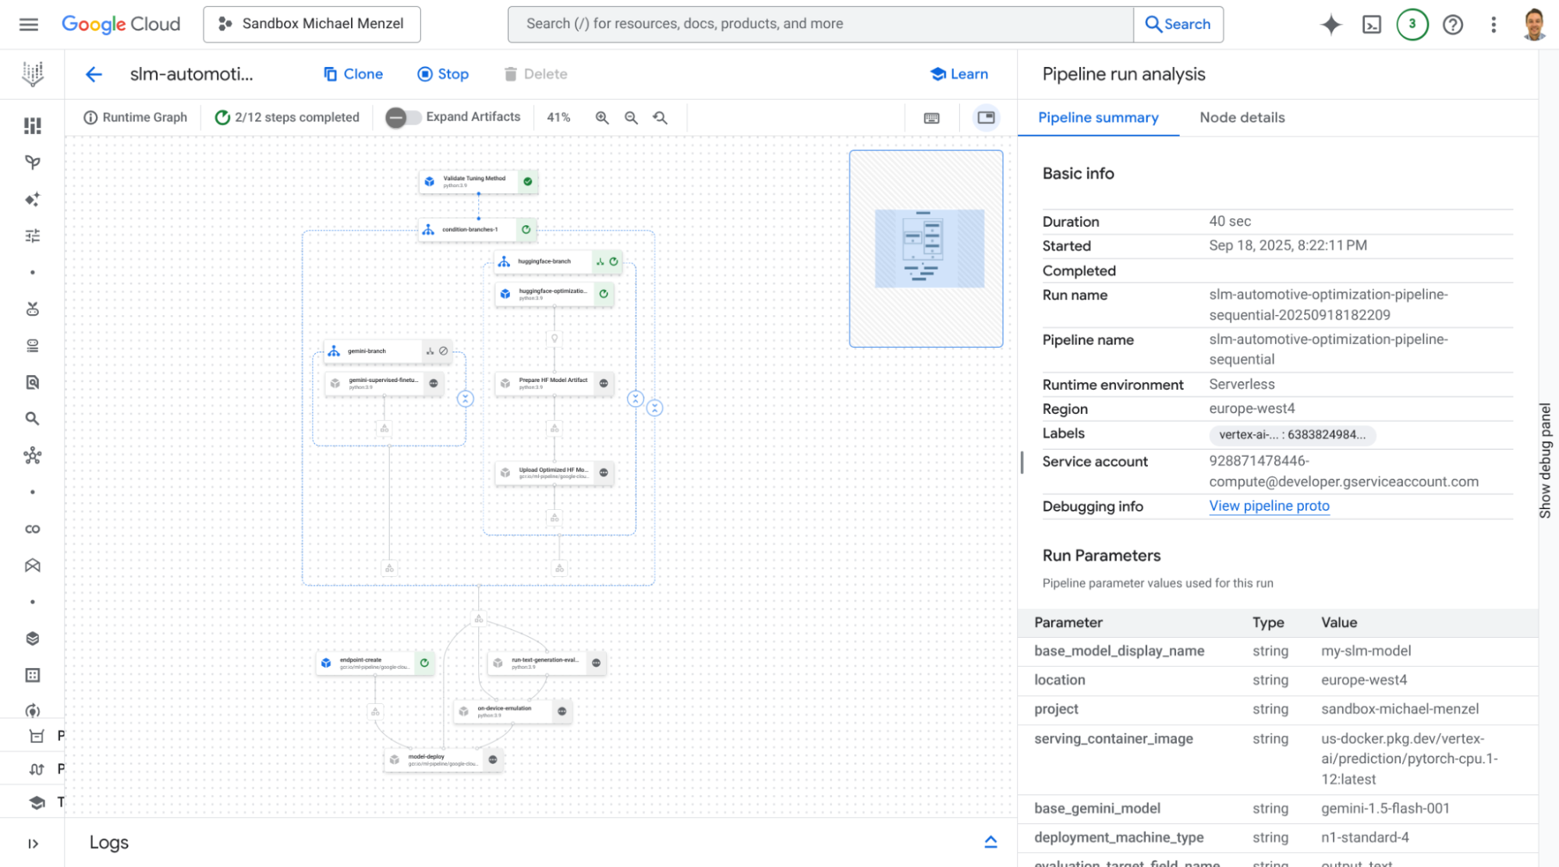Viewport: 1559px width, 867px height.
Task: Collapse the left navigation with the bottom arrow
Action: tap(32, 843)
